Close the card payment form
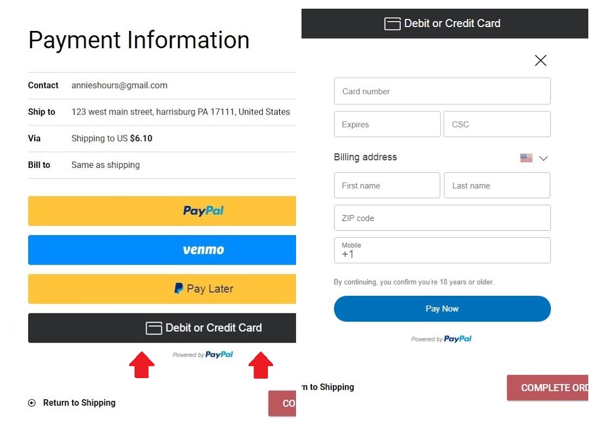The height and width of the screenshot is (448, 597). point(541,60)
